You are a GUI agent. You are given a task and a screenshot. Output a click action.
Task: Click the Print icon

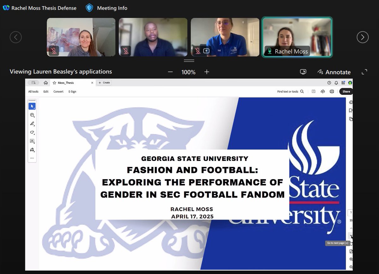pos(332,92)
